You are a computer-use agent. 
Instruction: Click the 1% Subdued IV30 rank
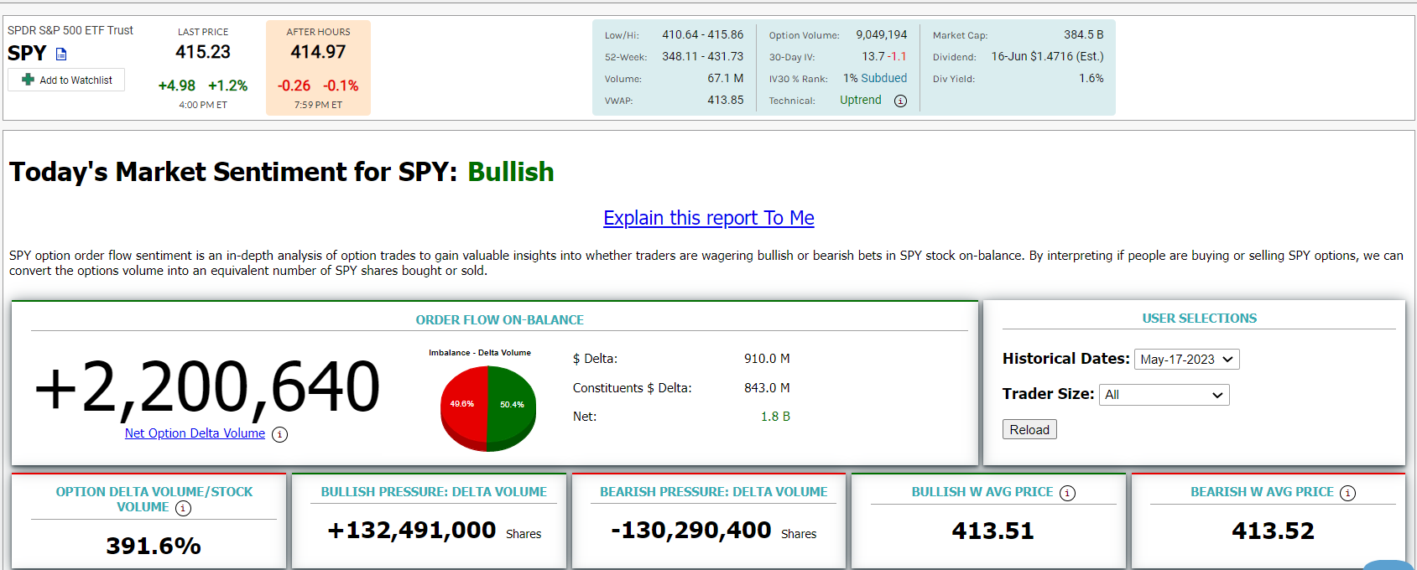[x=875, y=78]
